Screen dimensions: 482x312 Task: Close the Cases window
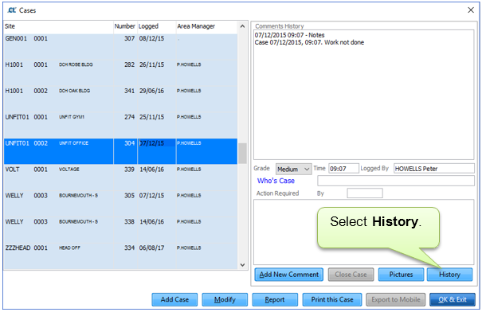(x=471, y=10)
